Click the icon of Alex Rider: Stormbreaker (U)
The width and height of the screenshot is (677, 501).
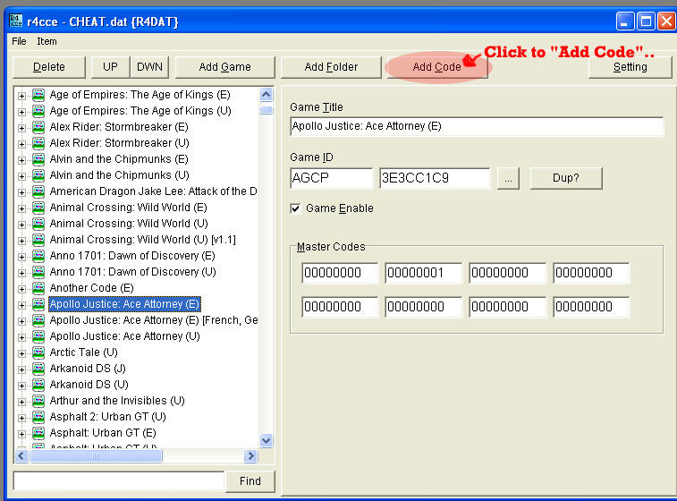pyautogui.click(x=38, y=143)
